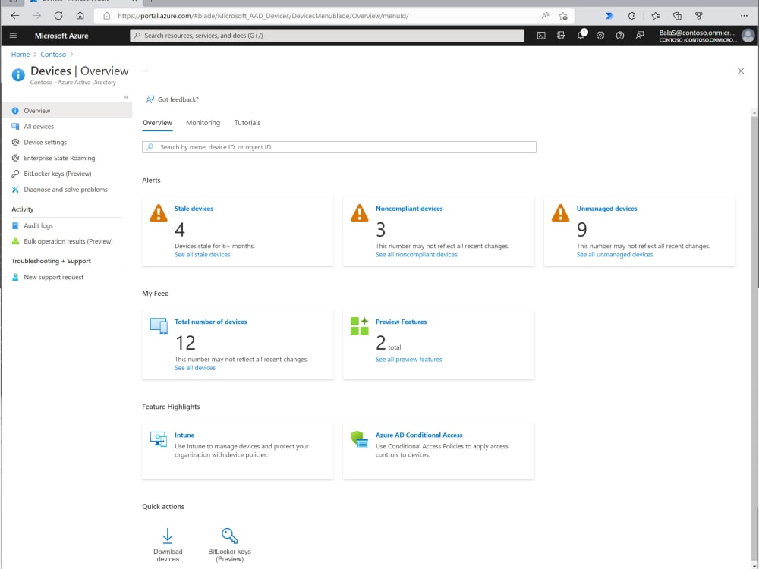Click the browser home icon
Image resolution: width=759 pixels, height=569 pixels.
tap(80, 16)
